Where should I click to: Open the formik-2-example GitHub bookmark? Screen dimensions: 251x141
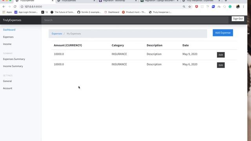tap(89, 12)
